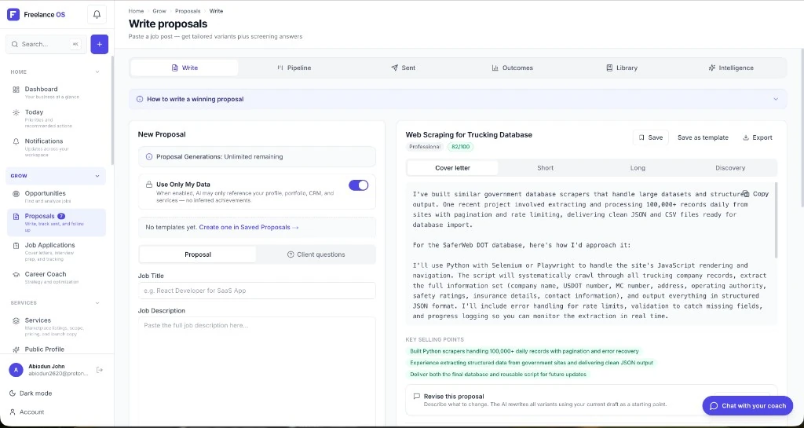Collapse the HOME section chevron
Screen dimensions: 804x428
[97, 71]
